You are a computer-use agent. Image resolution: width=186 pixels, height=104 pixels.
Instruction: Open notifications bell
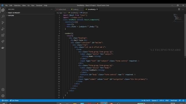tap(183, 101)
